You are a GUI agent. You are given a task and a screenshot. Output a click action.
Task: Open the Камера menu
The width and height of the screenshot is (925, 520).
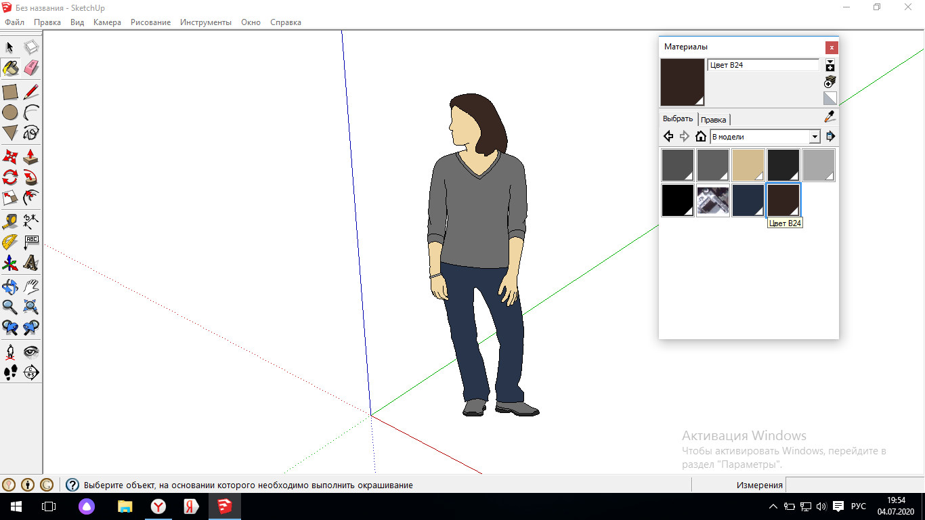point(107,22)
